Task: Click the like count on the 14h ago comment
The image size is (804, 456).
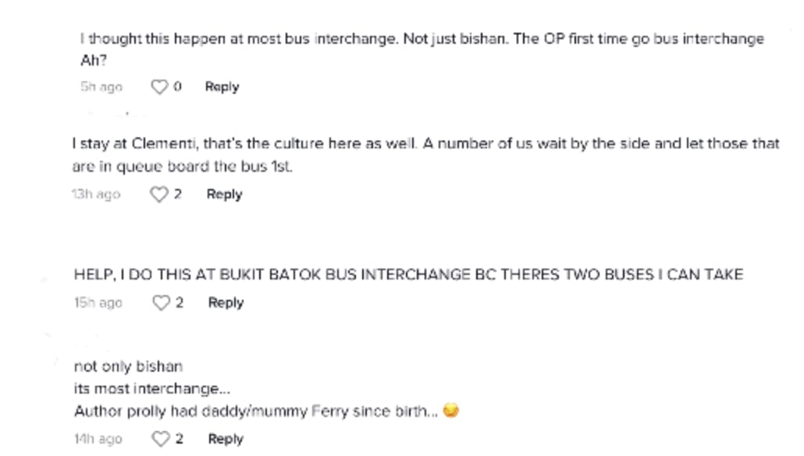Action: pyautogui.click(x=180, y=439)
